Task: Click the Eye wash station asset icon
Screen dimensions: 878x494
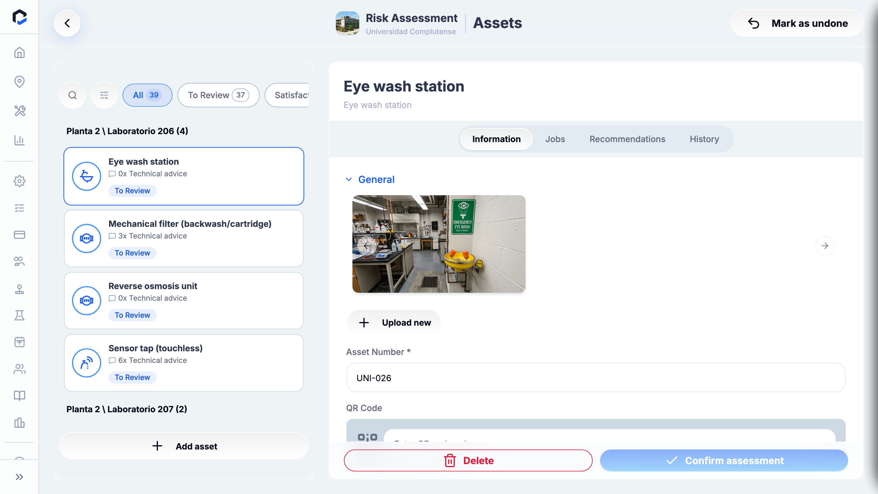Action: pos(87,176)
